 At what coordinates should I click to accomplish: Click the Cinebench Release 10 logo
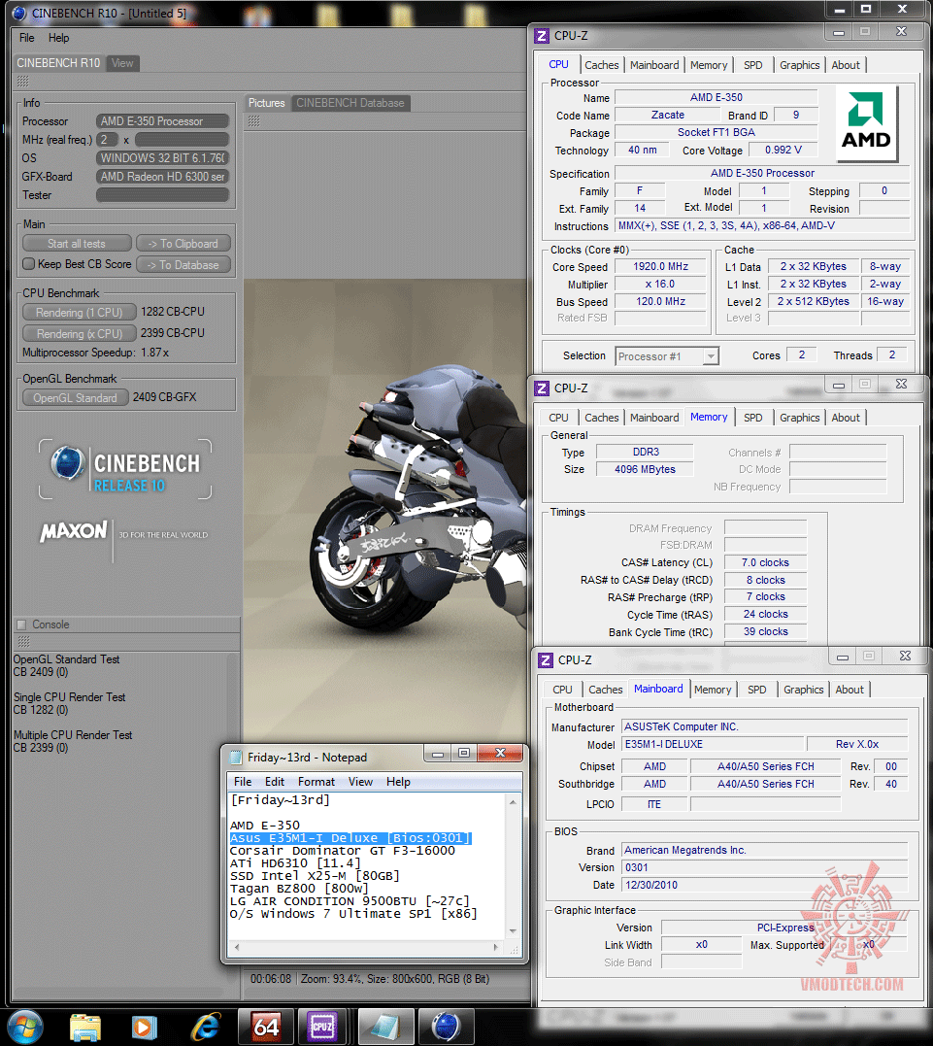(x=125, y=469)
